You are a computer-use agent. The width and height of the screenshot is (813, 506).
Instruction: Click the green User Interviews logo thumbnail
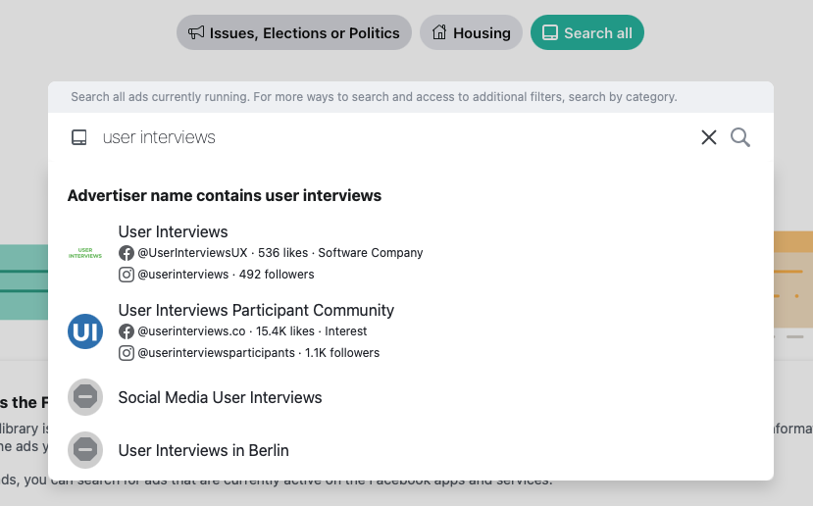pos(85,253)
